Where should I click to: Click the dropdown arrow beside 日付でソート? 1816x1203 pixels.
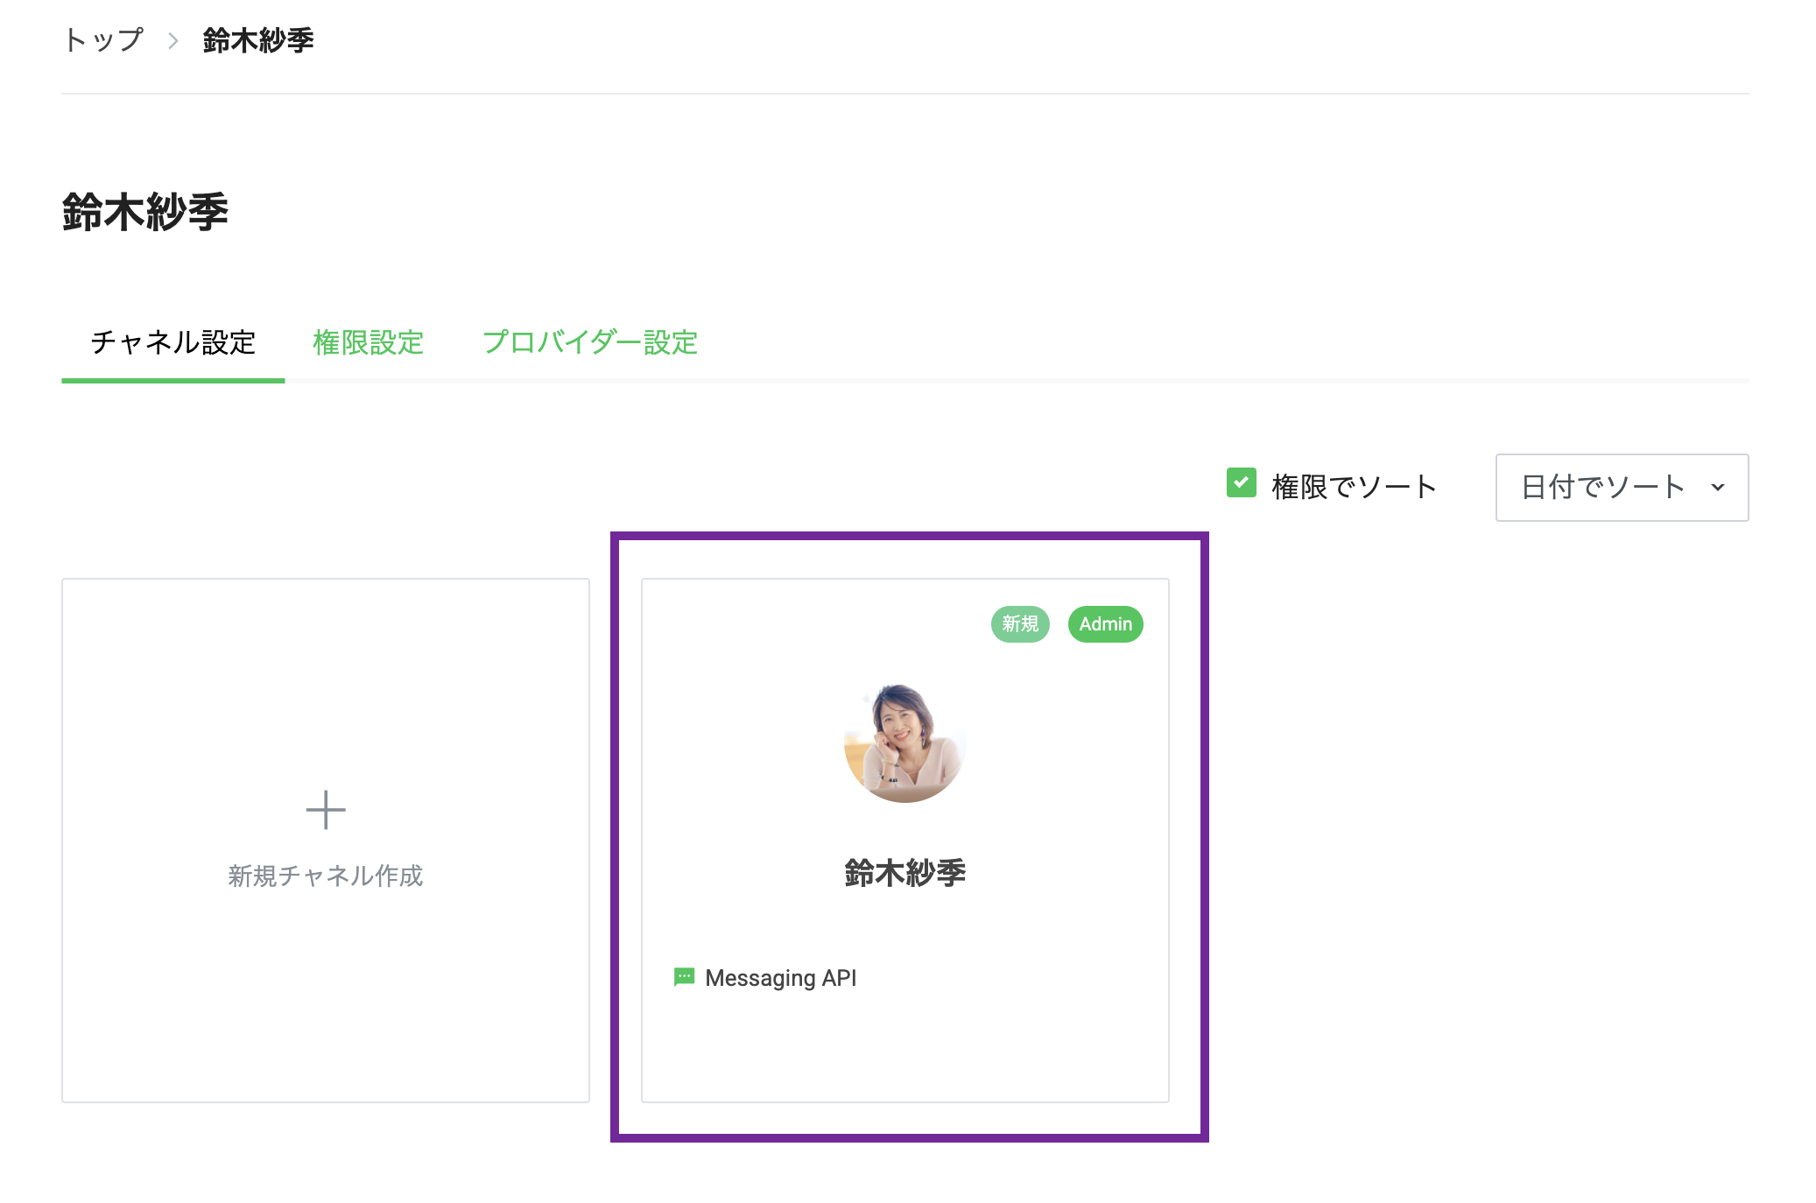click(x=1718, y=488)
